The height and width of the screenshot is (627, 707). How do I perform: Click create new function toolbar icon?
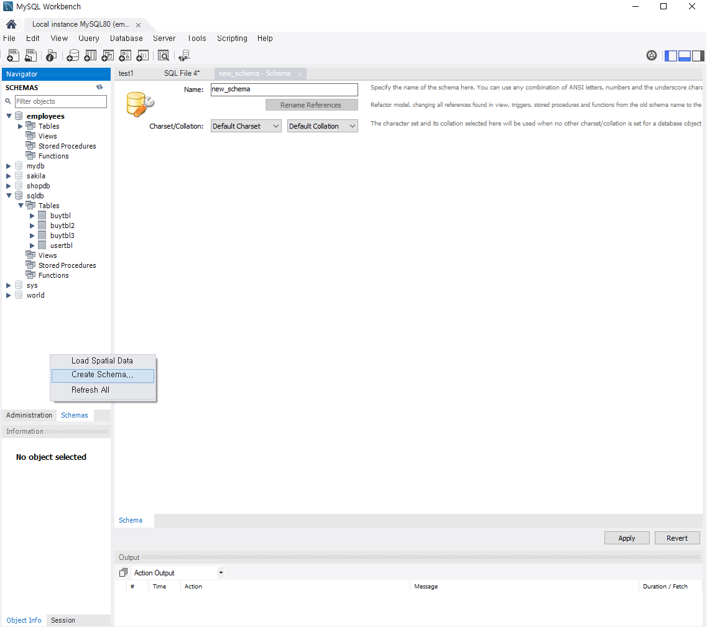(x=142, y=55)
